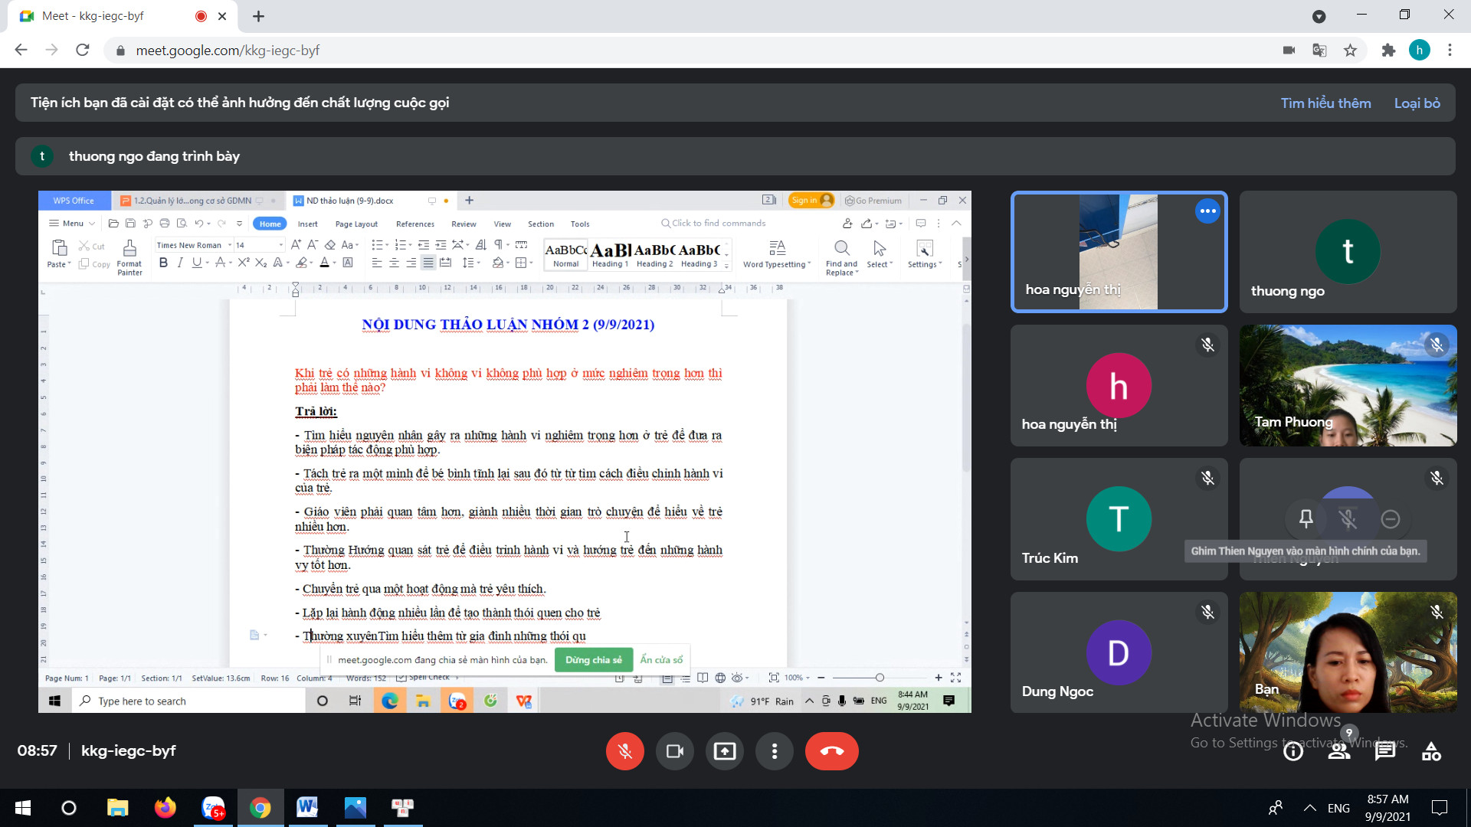Click Windows Start button
This screenshot has height=827, width=1471.
pos(23,807)
